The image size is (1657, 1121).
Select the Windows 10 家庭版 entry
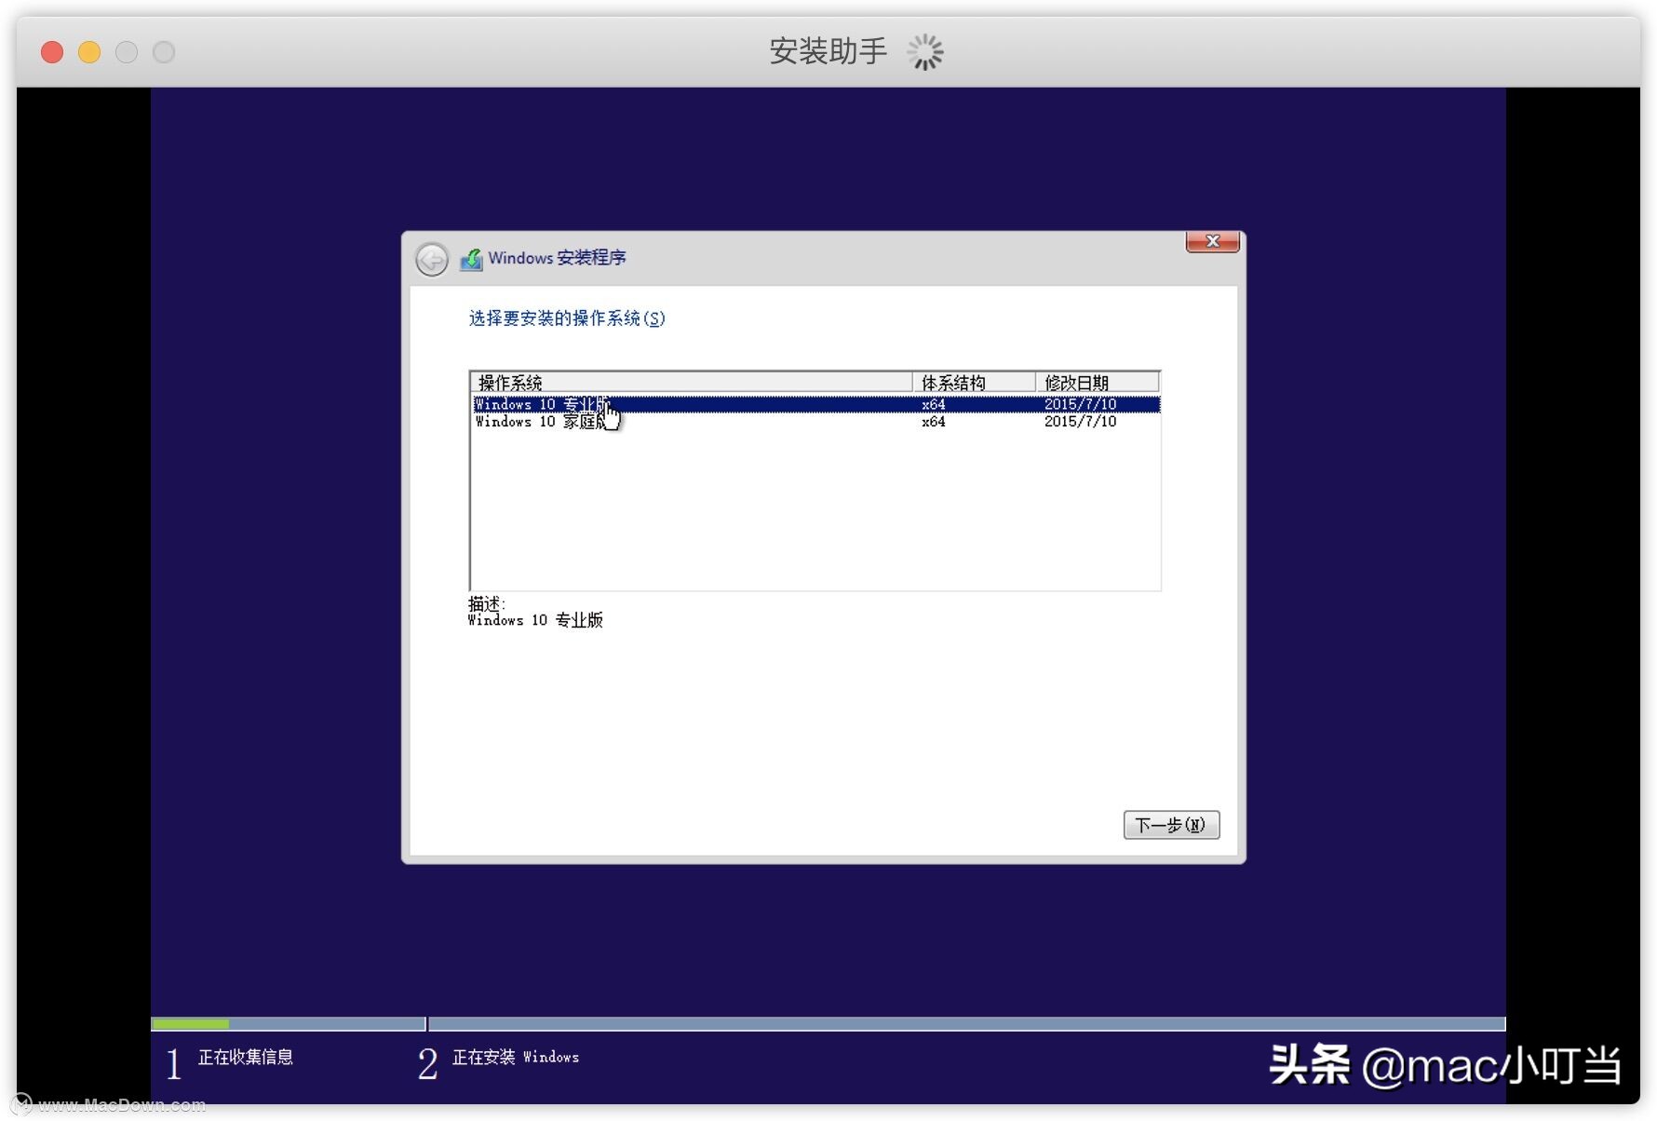pos(540,422)
